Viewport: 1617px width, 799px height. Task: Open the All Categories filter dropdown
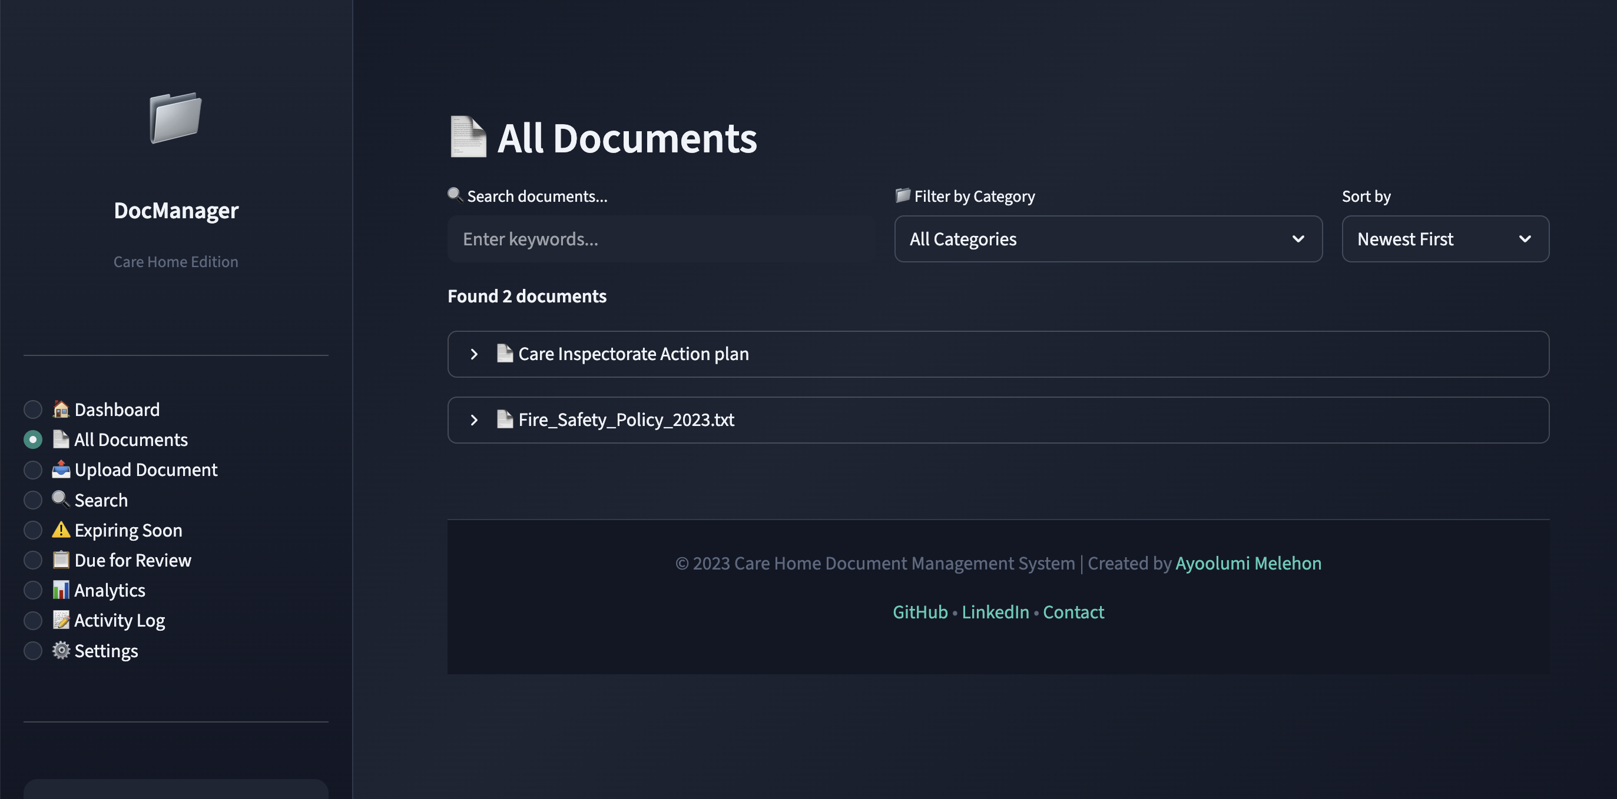(1108, 239)
